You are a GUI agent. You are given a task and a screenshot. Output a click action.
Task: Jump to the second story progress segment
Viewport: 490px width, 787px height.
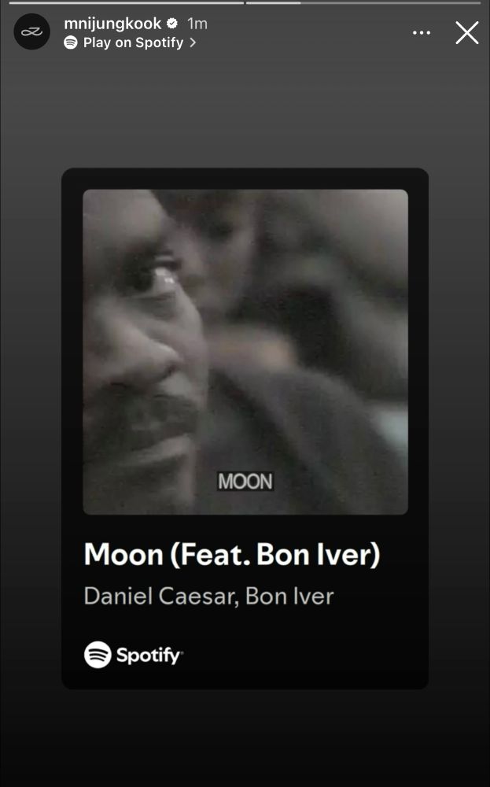tap(363, 3)
